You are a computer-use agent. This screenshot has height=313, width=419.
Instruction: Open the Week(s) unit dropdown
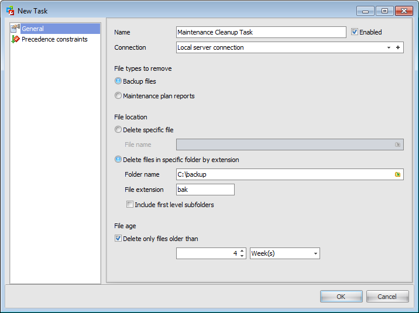pos(315,253)
